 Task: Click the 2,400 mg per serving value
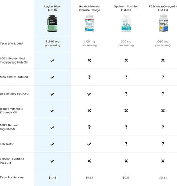[x=52, y=44]
